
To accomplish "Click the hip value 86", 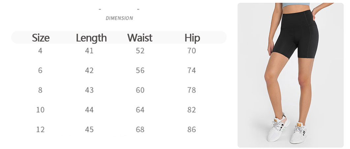I will tap(192, 130).
